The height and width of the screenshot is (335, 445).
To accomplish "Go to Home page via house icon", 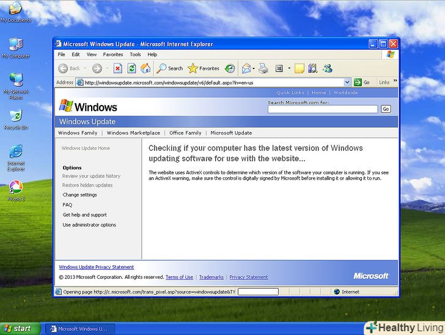I will 145,68.
